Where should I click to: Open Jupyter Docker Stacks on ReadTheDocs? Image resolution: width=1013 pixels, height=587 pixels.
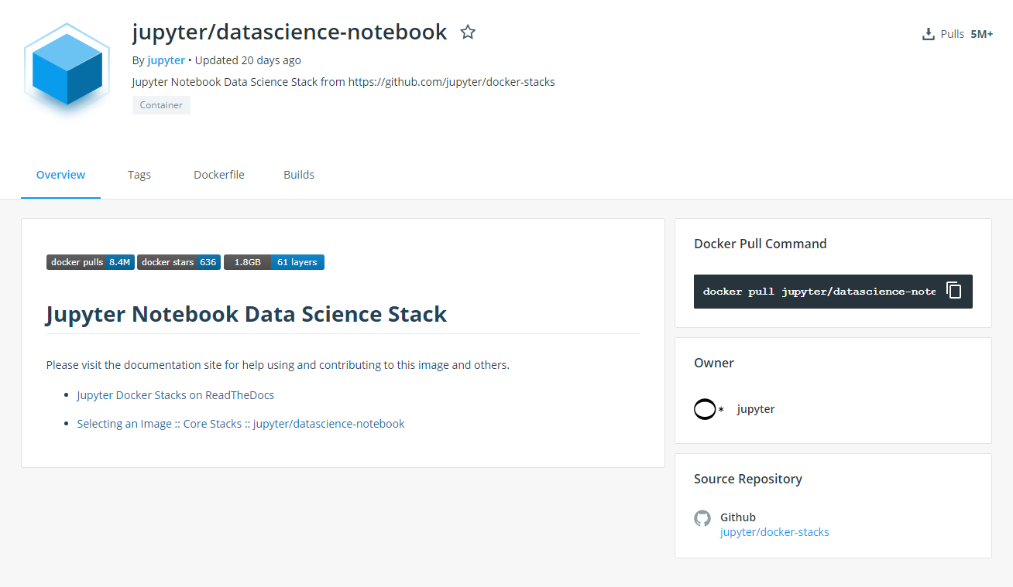(176, 394)
